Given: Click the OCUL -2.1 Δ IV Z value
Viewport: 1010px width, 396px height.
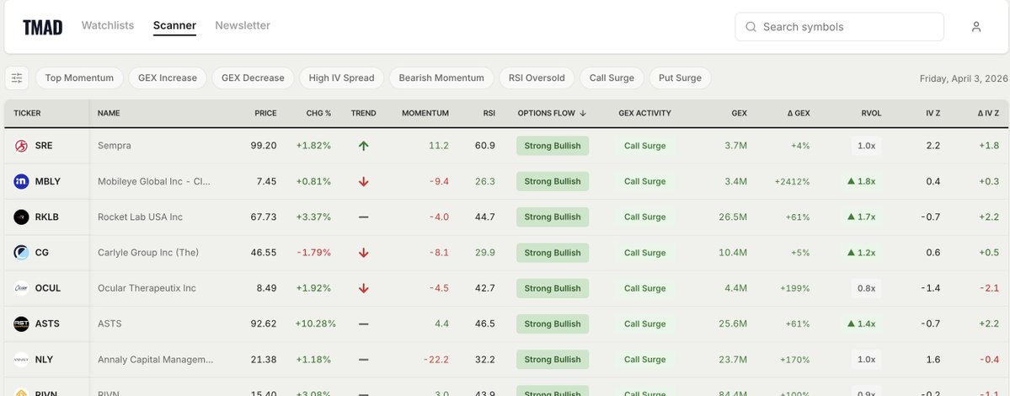Looking at the screenshot, I should pyautogui.click(x=990, y=288).
